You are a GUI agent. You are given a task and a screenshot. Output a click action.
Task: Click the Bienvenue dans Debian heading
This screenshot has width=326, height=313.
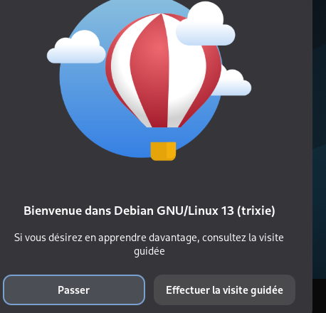pos(149,211)
